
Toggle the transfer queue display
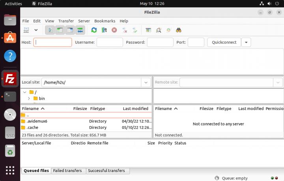tap(80, 30)
